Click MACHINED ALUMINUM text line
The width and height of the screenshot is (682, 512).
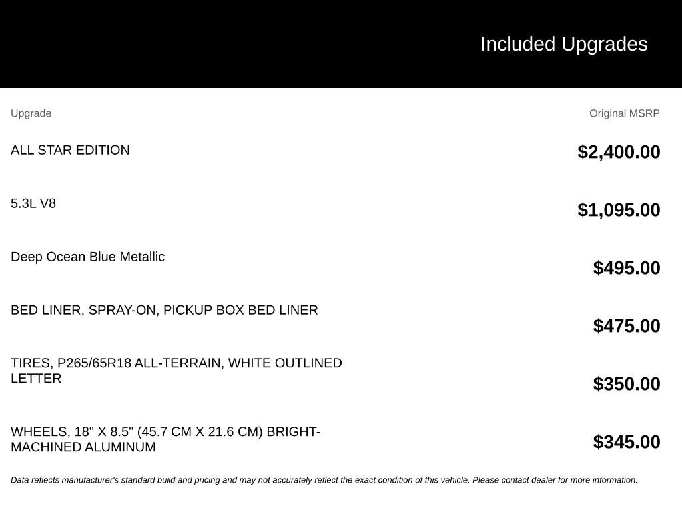coord(83,447)
